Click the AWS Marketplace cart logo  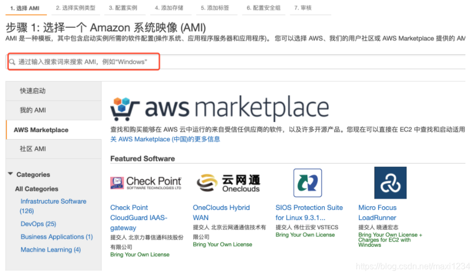pyautogui.click(x=125, y=109)
